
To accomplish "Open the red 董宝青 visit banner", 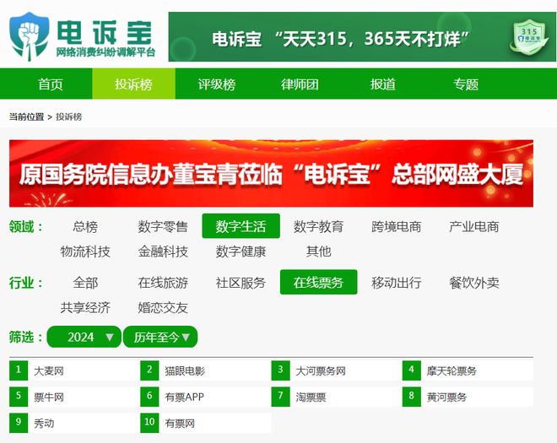I will (271, 173).
